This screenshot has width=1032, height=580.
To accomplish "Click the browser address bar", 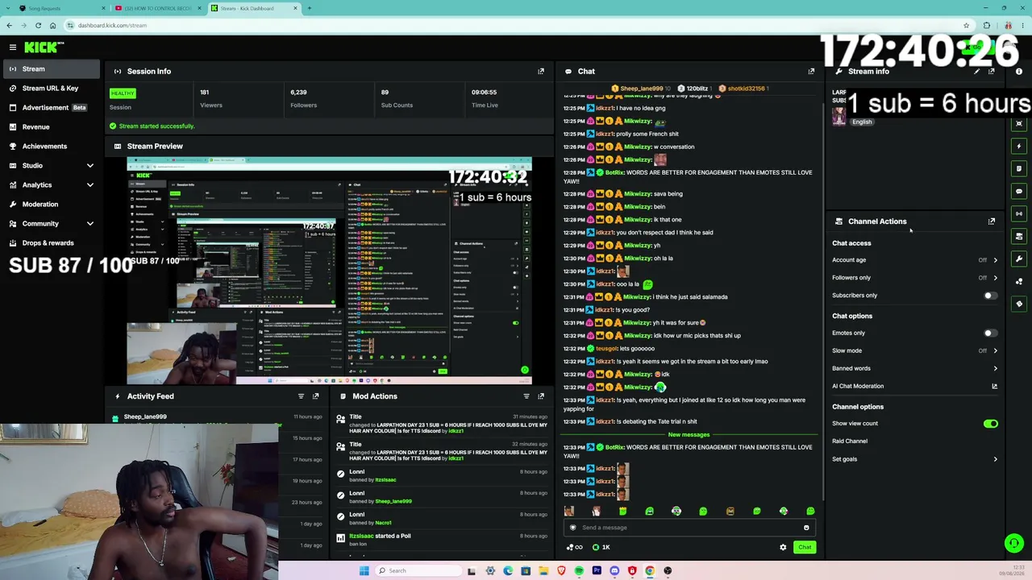I will point(516,25).
